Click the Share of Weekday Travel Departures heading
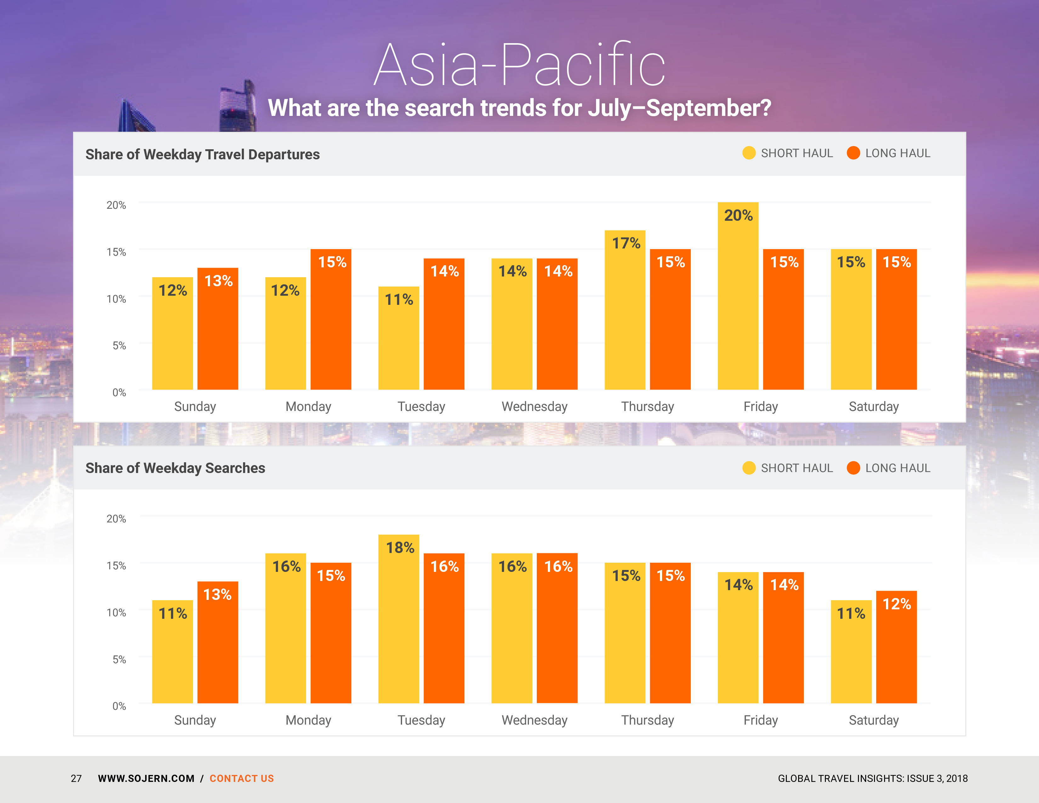The height and width of the screenshot is (803, 1039). click(x=202, y=155)
